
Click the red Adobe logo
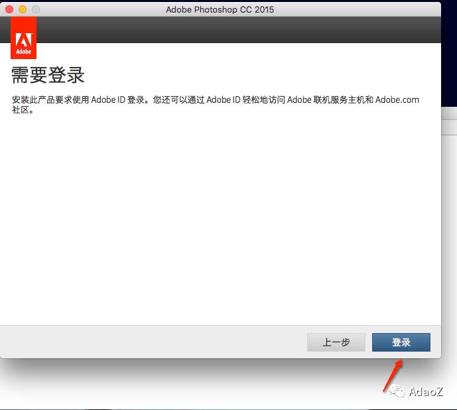pos(24,38)
